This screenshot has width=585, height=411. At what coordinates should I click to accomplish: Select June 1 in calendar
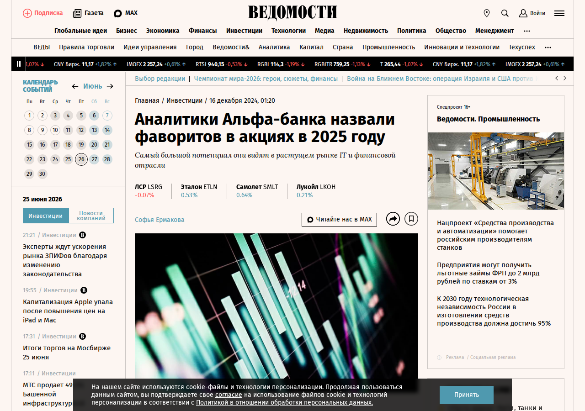click(29, 116)
